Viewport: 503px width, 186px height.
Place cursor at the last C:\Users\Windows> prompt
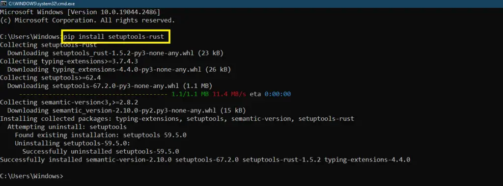tap(32, 176)
